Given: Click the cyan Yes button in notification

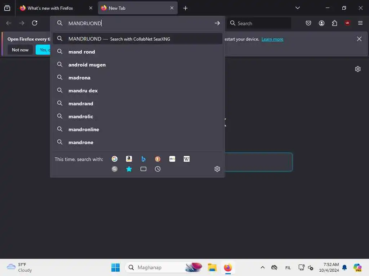Looking at the screenshot, I should pos(43,50).
